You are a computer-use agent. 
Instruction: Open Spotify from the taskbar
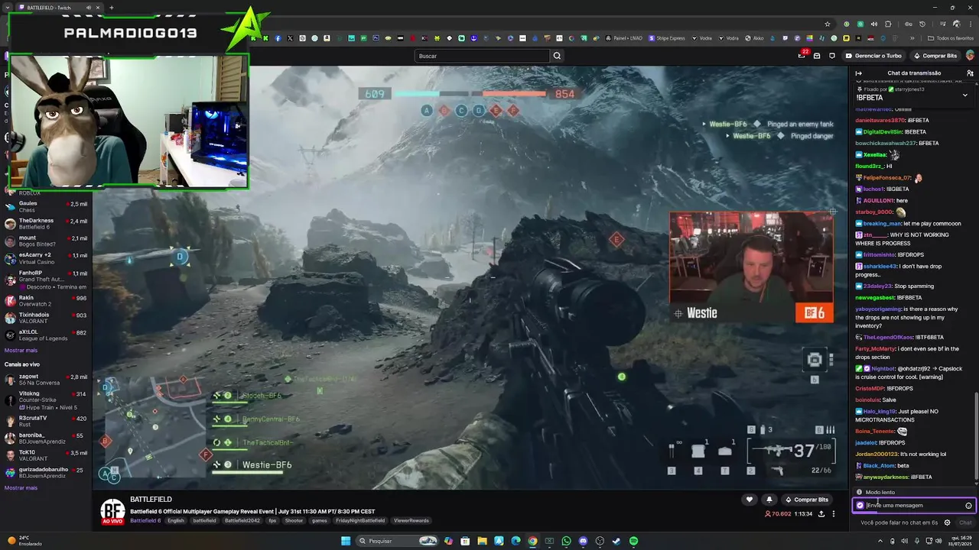633,541
